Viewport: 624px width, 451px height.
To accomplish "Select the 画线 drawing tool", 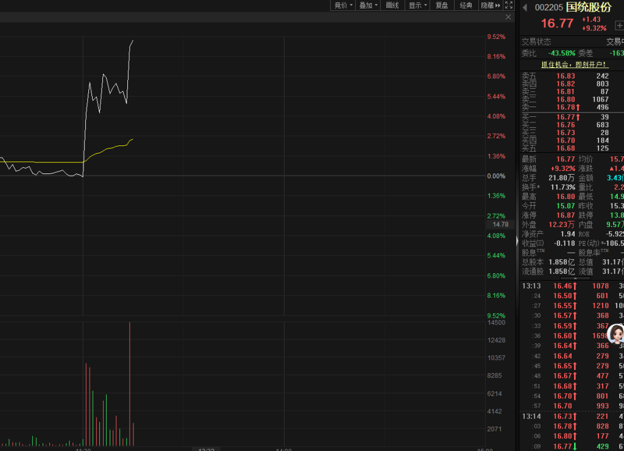I will pyautogui.click(x=392, y=5).
